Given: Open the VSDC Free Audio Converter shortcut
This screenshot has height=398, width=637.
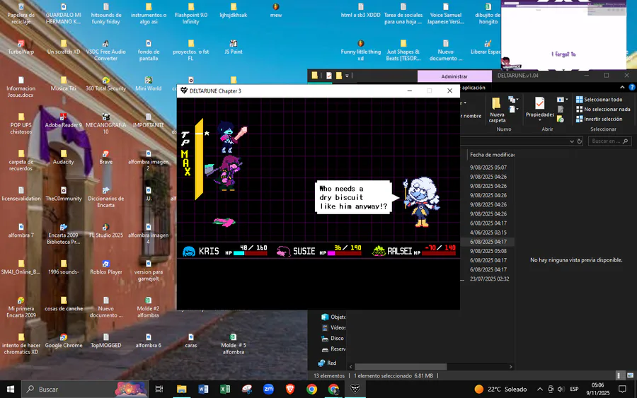Looking at the screenshot, I should click(x=105, y=51).
